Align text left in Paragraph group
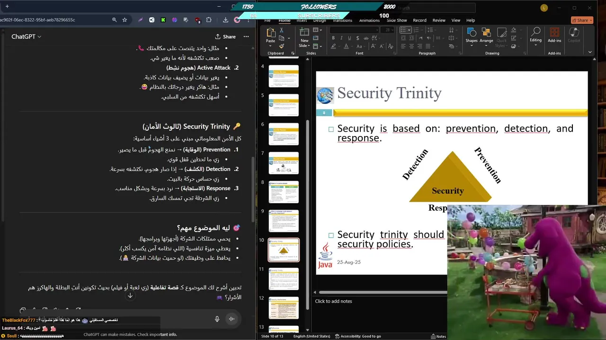 coord(403,46)
